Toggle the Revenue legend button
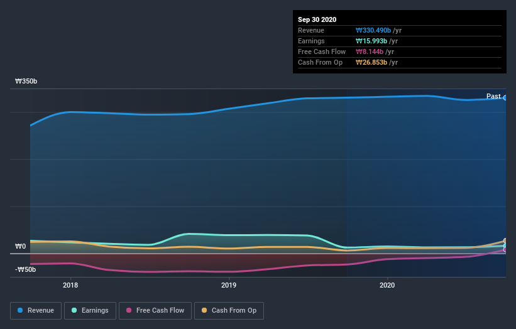Screen dimensions: 516x329 click(36, 311)
